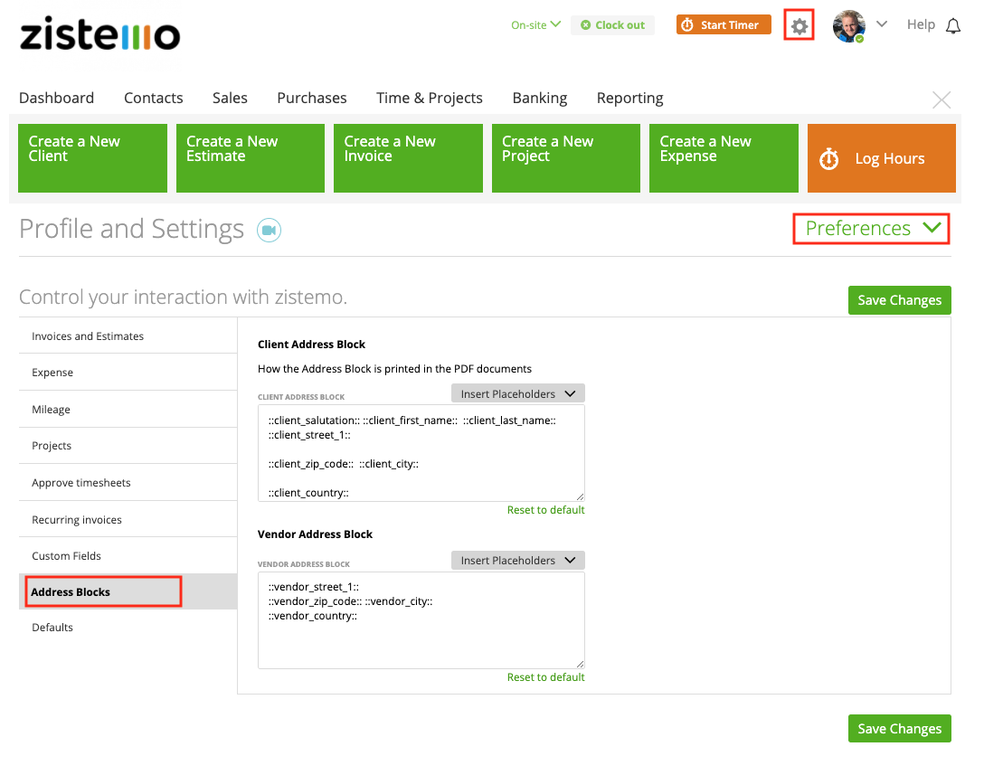Select the Defaults settings tab
The width and height of the screenshot is (984, 775).
[128, 628]
